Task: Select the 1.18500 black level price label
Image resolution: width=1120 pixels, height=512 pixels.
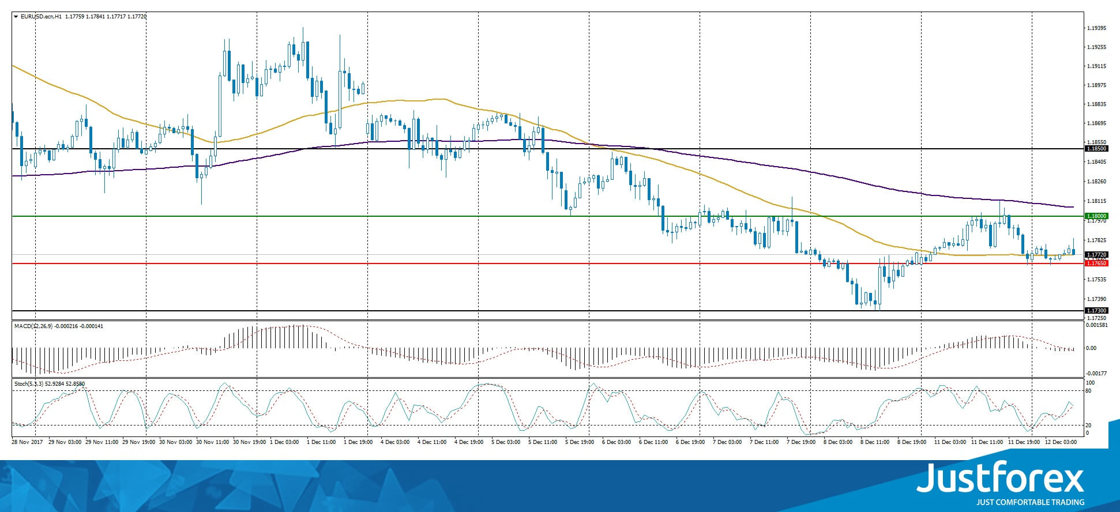Action: 1096,149
